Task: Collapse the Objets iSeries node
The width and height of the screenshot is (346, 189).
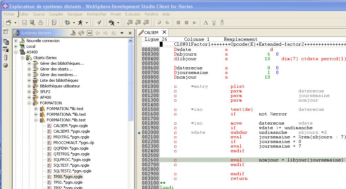Action: tap(22, 58)
